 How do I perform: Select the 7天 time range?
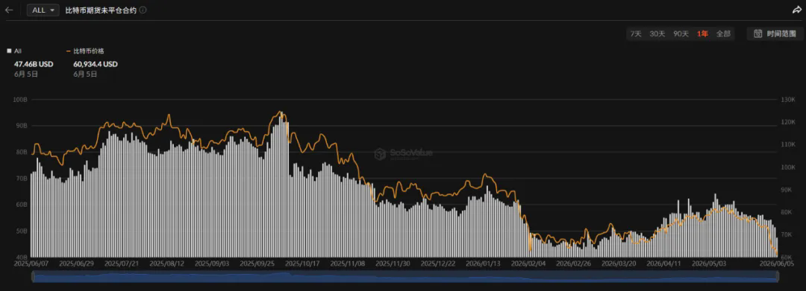click(636, 33)
